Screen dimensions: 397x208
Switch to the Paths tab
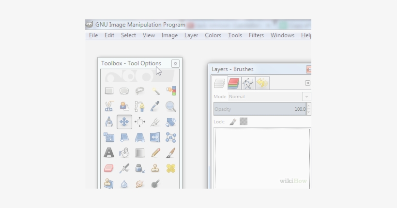[x=248, y=83]
